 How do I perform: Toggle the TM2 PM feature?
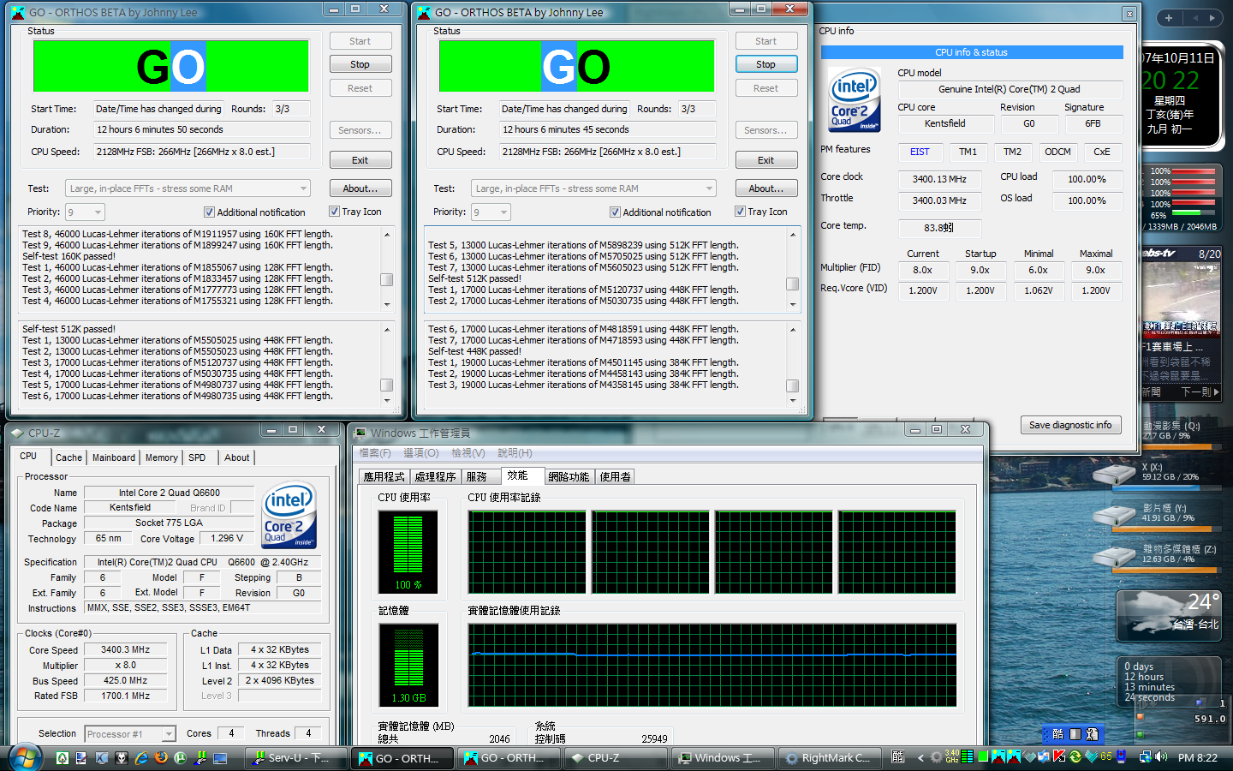coord(1012,152)
